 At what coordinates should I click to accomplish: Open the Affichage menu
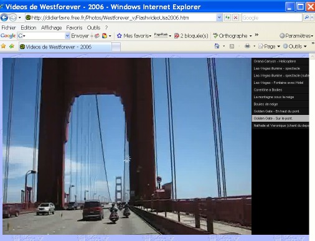point(52,28)
